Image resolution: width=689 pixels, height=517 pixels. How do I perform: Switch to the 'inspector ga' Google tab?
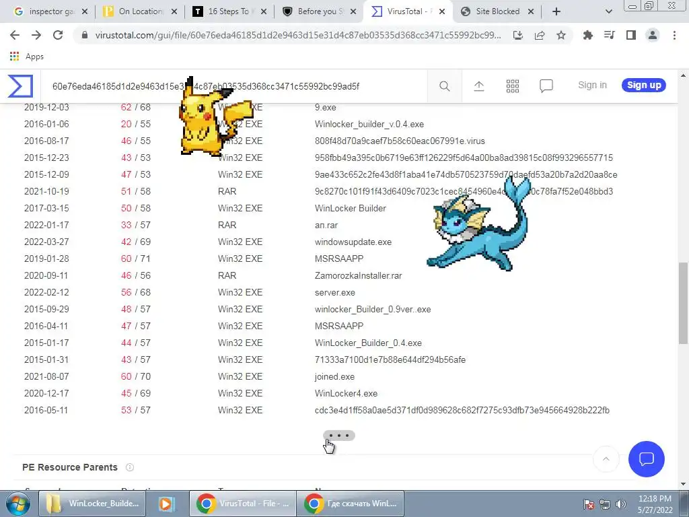[x=50, y=11]
